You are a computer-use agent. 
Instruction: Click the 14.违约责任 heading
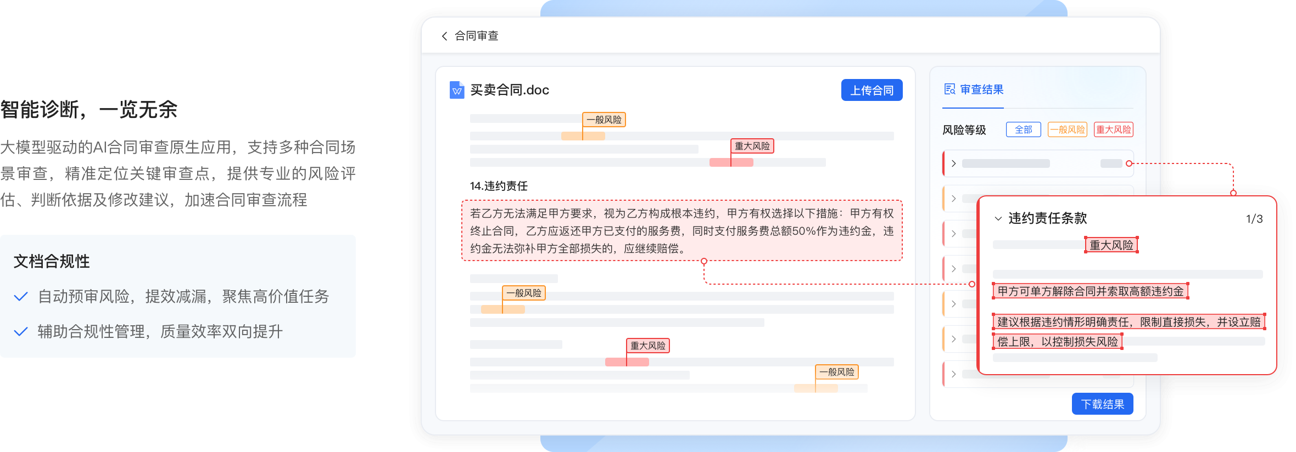(499, 186)
